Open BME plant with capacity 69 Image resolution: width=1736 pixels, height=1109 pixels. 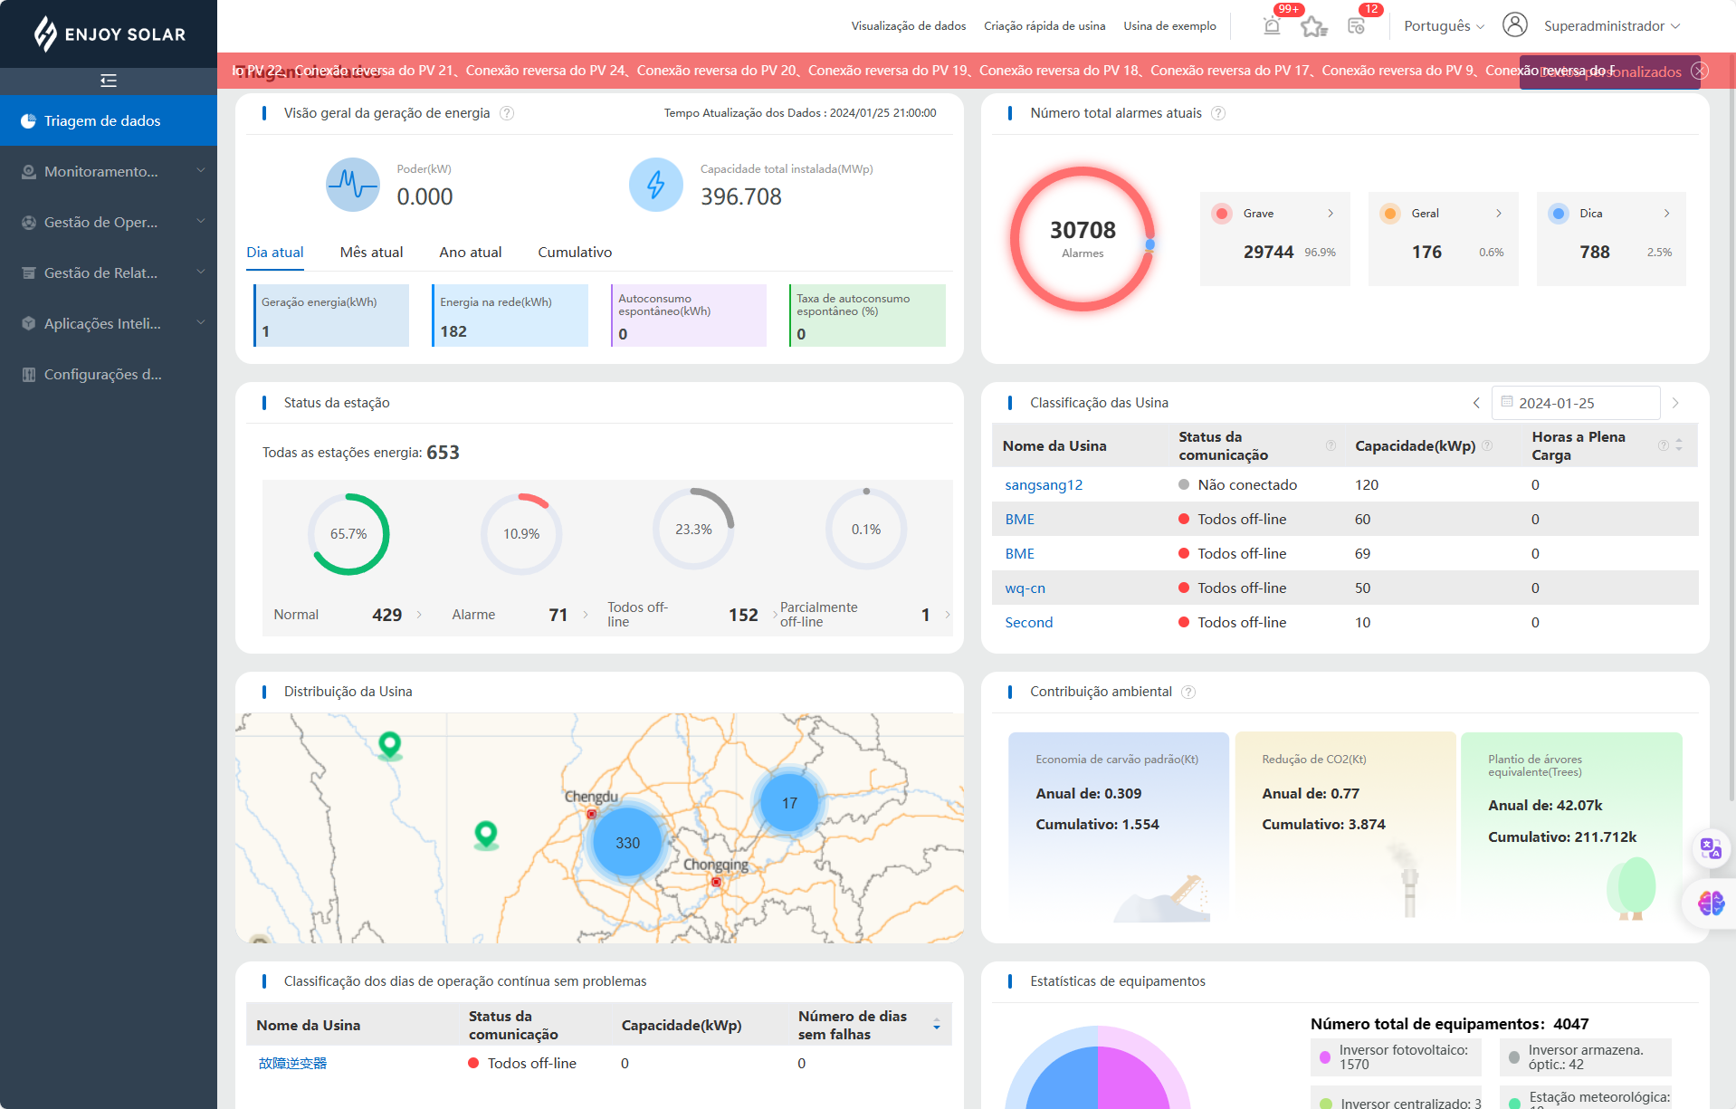click(1019, 554)
